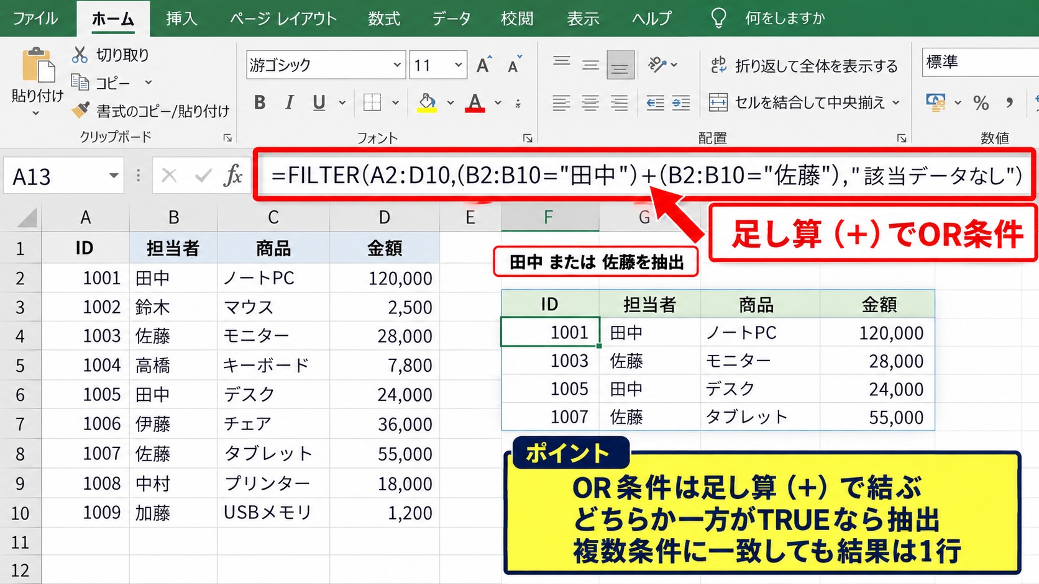This screenshot has height=584, width=1039.
Task: Click the fill color yellow bucket
Action: click(427, 102)
